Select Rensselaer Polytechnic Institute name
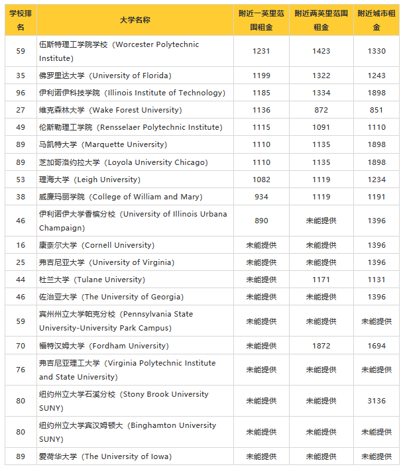 (135, 127)
